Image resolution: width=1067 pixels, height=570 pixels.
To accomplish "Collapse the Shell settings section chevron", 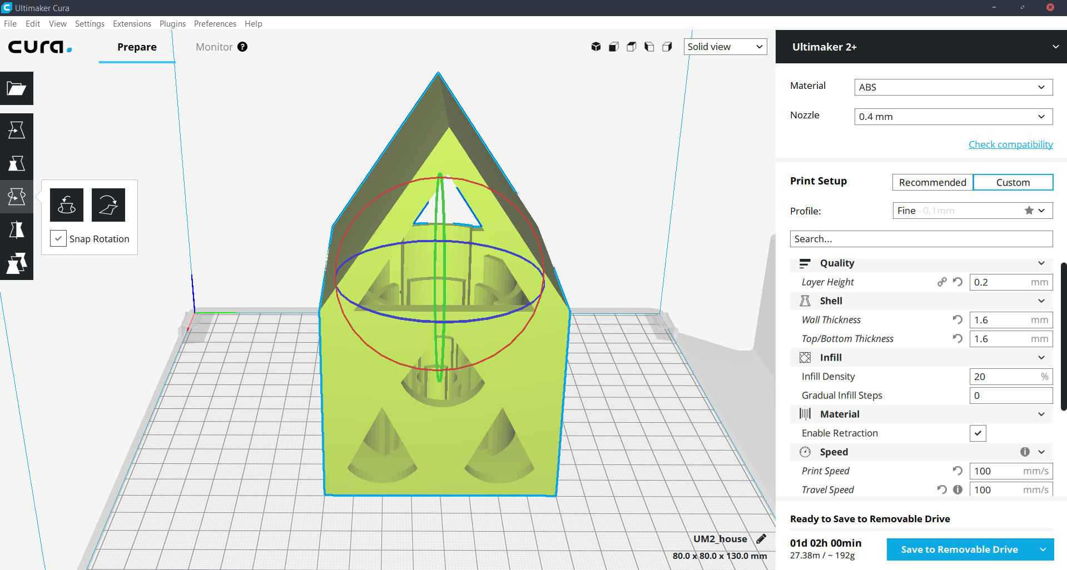I will [1041, 301].
